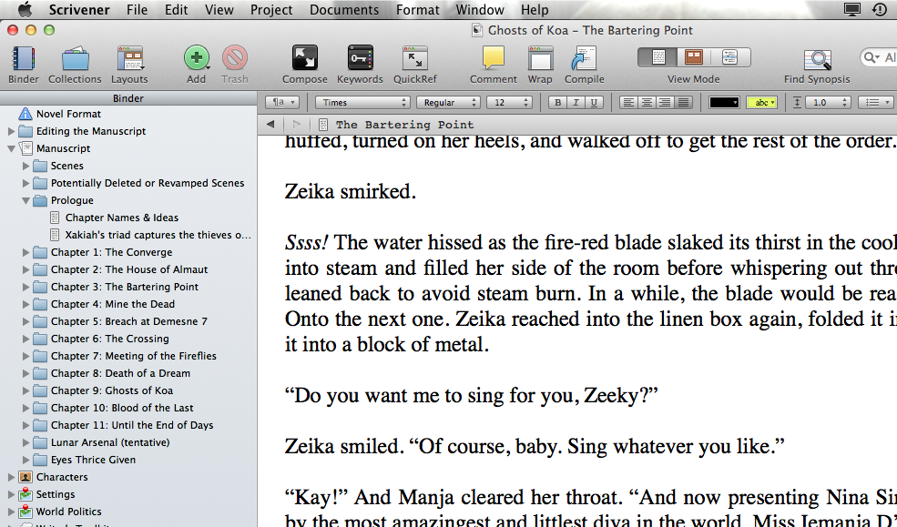Open the line spacing 1.0 dropdown
Viewport: 897px width, 527px height.
829,102
